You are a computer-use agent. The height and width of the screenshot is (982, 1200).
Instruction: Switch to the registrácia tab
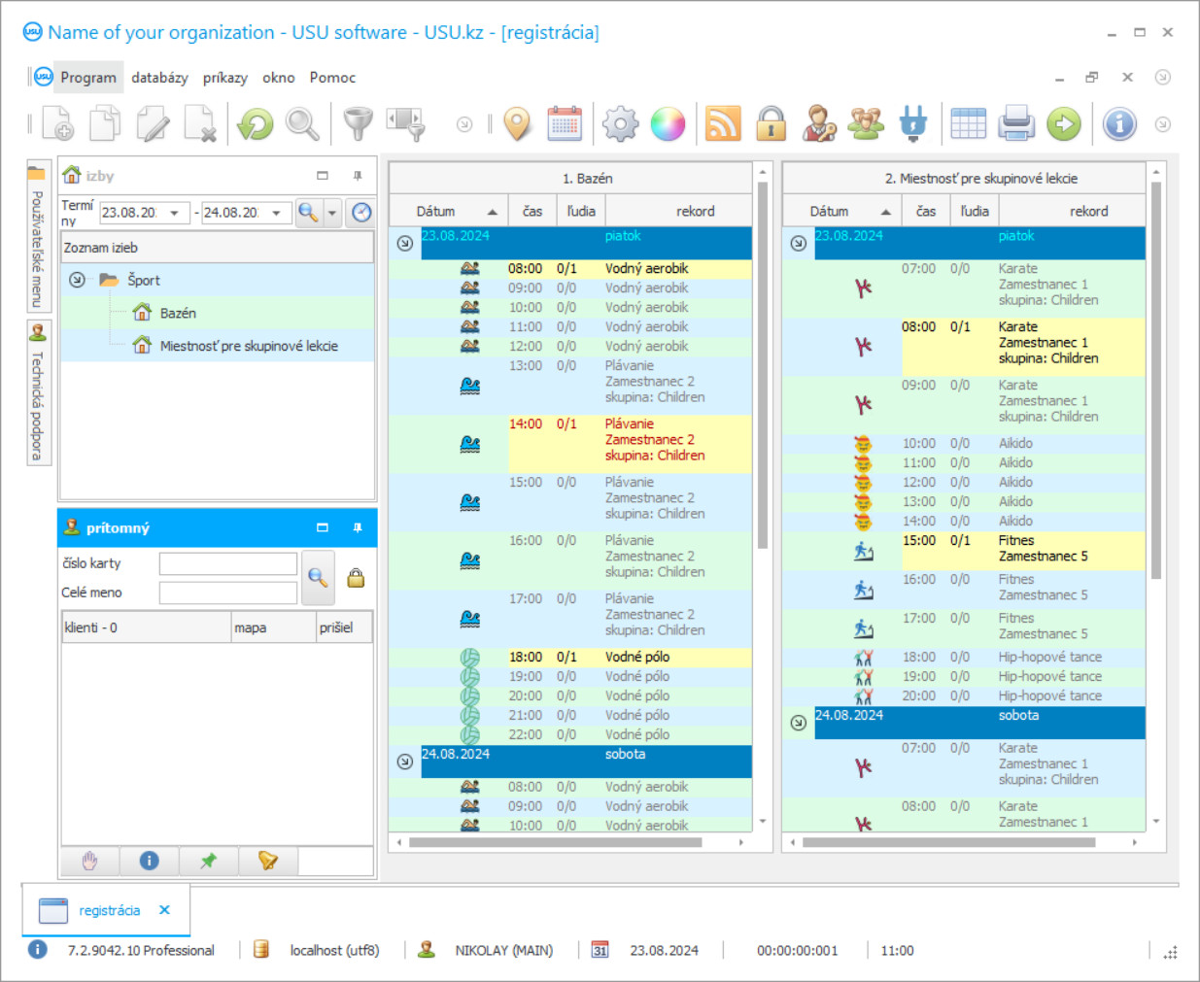point(109,910)
